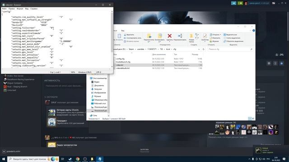Open Правка menu in Notepad
This screenshot has width=289, height=162.
pos(11,9)
